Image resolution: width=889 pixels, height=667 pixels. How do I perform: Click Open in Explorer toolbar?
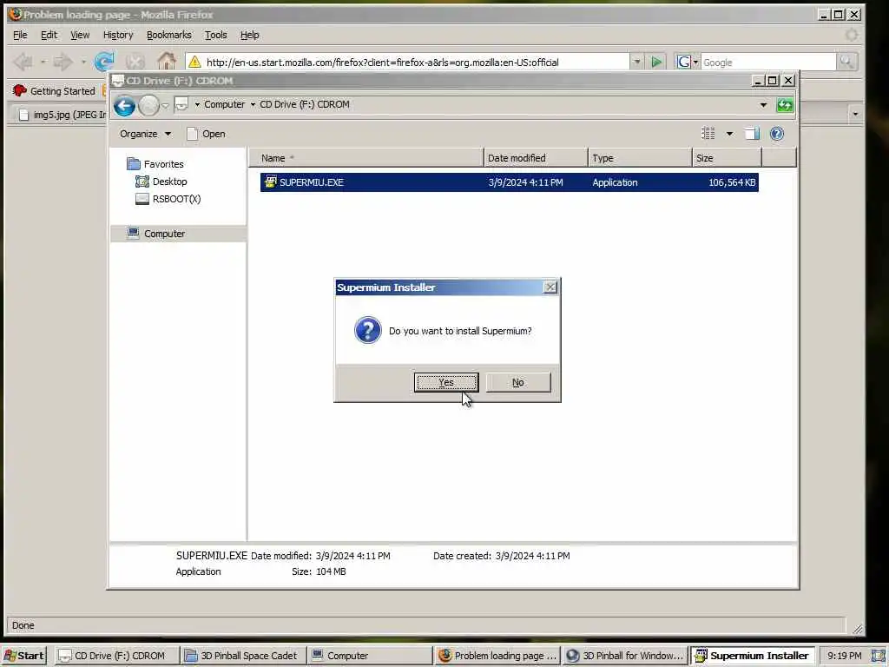pos(207,134)
